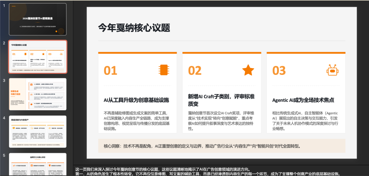Screen dimensions: 369x176
Task: Click card 01 body text starting 不再是辅助修图
Action: (137, 121)
